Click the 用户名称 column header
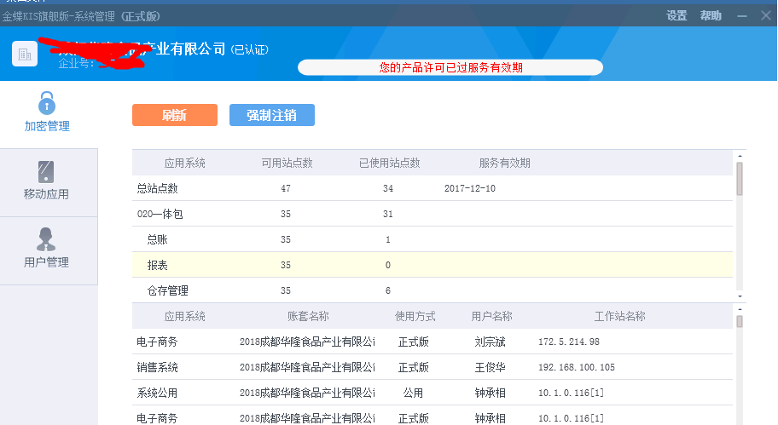The width and height of the screenshot is (778, 425). [491, 316]
